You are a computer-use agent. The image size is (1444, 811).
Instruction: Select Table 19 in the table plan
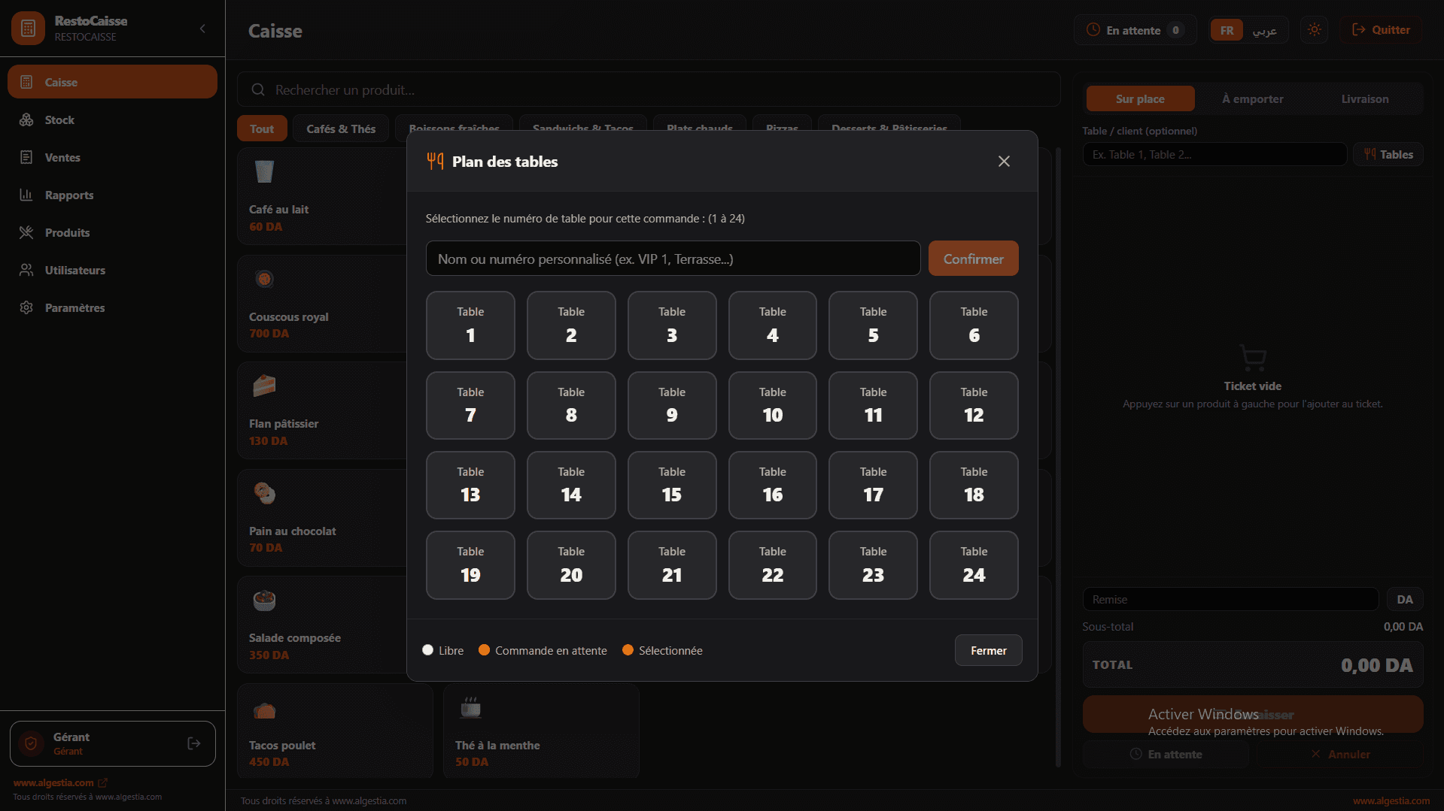pyautogui.click(x=470, y=565)
